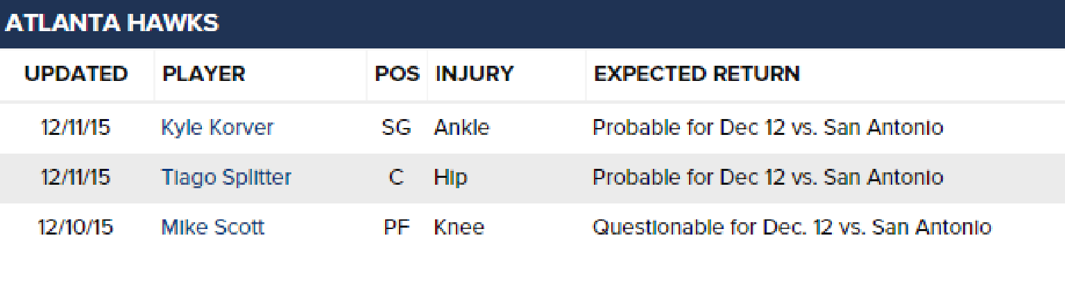This screenshot has width=1065, height=283.
Task: Sort by the UPDATED column header
Action: [76, 74]
